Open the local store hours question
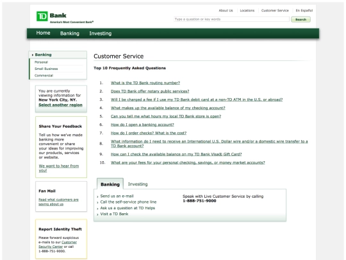The image size is (346, 260). (166, 116)
